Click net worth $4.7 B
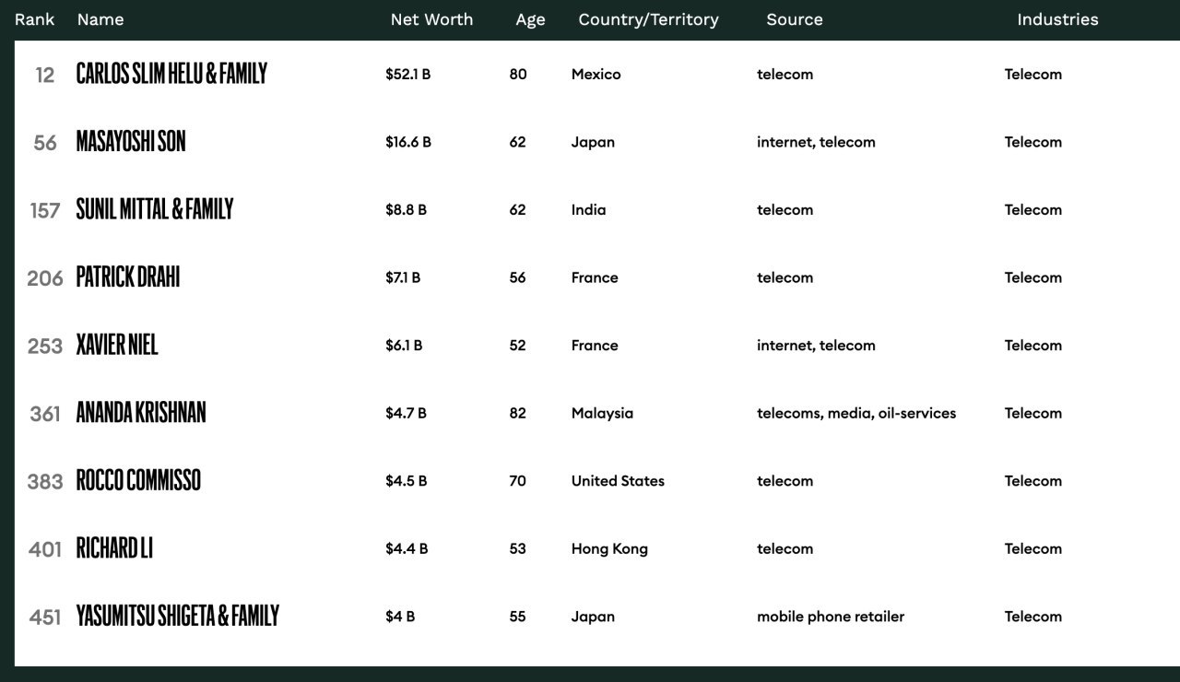The height and width of the screenshot is (682, 1180). (x=406, y=413)
